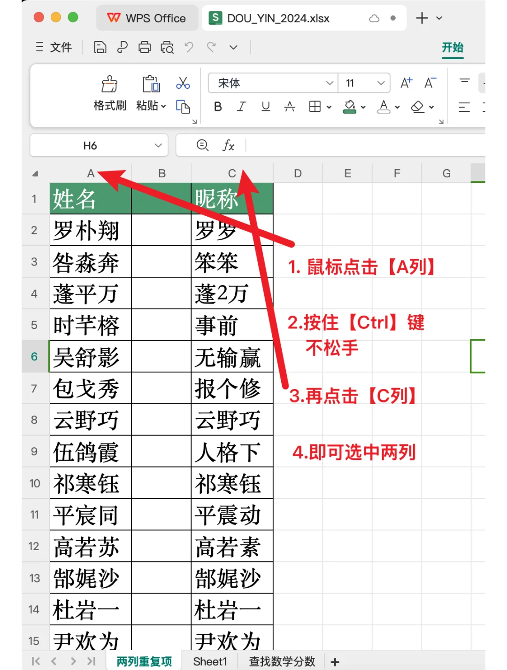Toggle Italic formatting
The image size is (507, 670).
click(x=241, y=107)
